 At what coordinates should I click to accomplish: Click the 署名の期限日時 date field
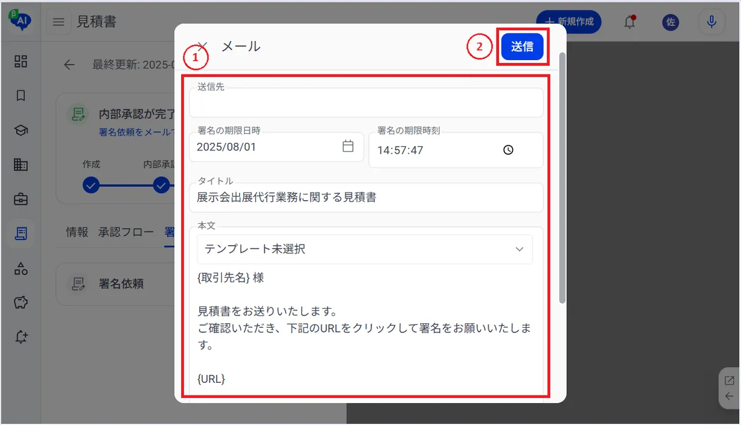click(277, 147)
